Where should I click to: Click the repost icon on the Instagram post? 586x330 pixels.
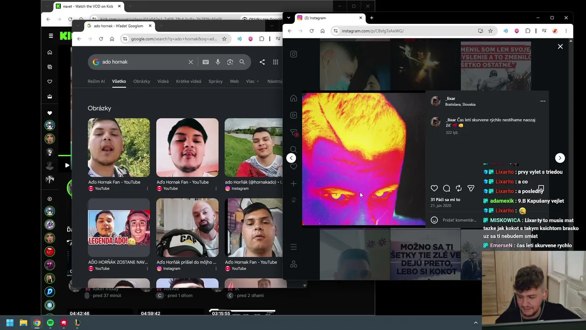click(x=459, y=188)
